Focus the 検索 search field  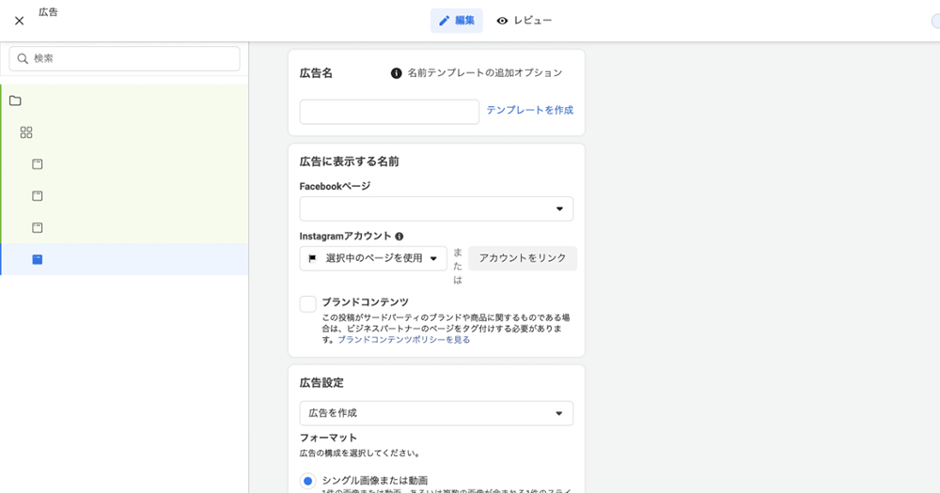(x=125, y=59)
